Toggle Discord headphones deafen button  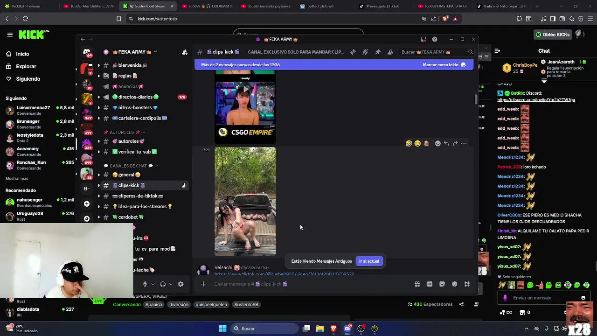(x=163, y=284)
